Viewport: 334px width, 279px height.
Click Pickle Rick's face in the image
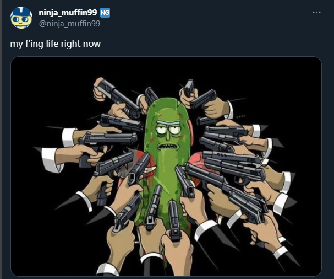click(x=168, y=136)
